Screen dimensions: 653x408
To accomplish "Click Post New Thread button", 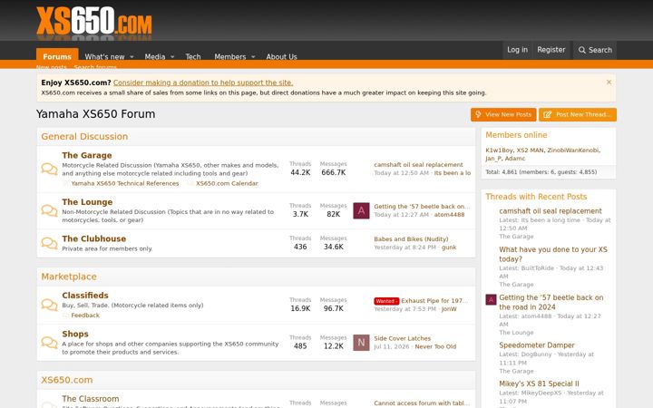I will 578,114.
